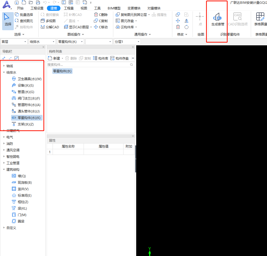Viewport: 267px width, 256px height.
Task: Click 构件存盘 button in 构件列表
Action: (119, 58)
